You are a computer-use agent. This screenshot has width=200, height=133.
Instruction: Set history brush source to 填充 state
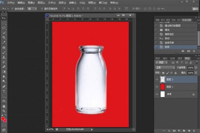(x=156, y=30)
